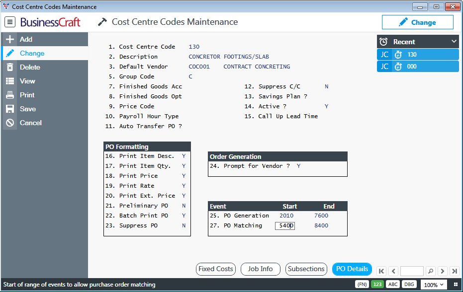The image size is (463, 292).
Task: Click Cost Centre Code value 130
Action: pyautogui.click(x=194, y=47)
